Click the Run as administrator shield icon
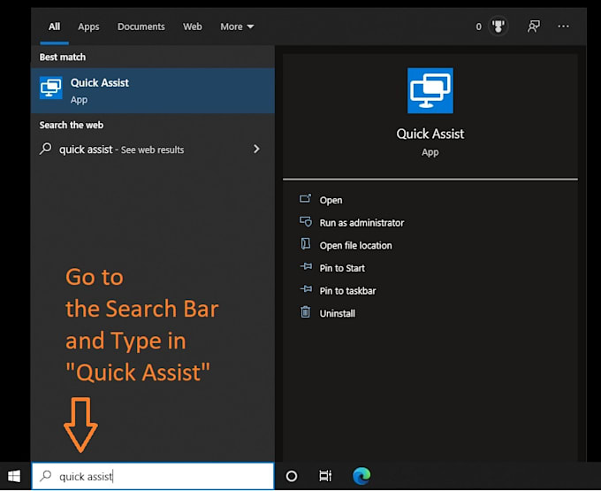 click(306, 221)
